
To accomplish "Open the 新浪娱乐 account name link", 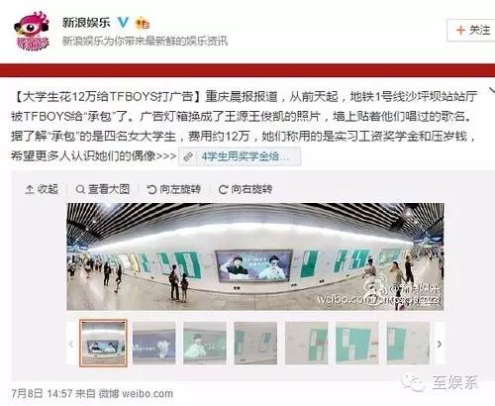I will coord(86,23).
